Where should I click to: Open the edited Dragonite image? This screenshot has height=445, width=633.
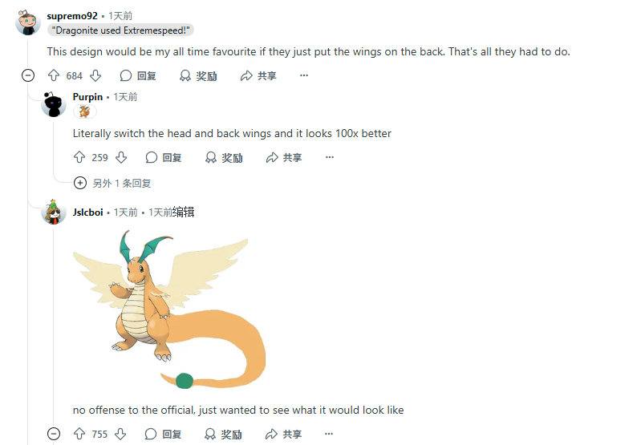pyautogui.click(x=169, y=309)
